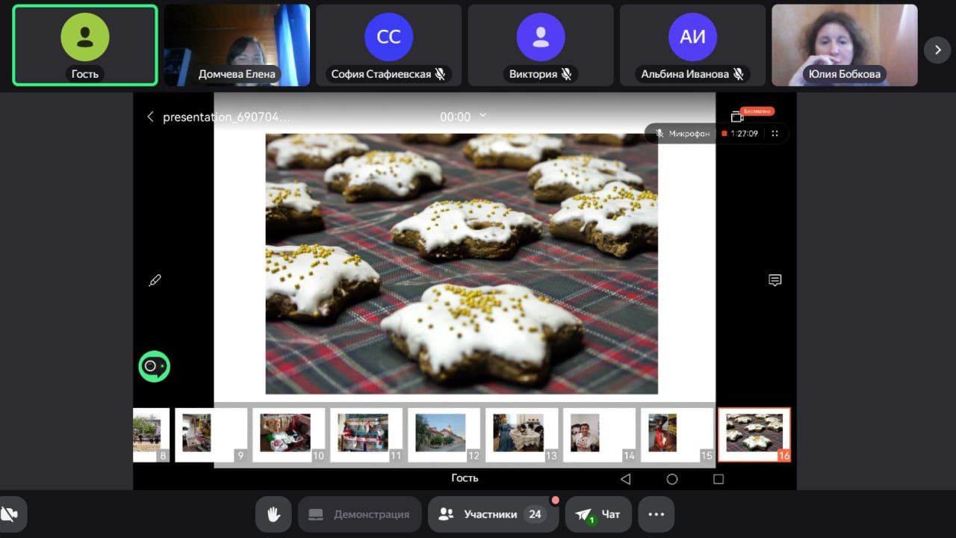Open the more options ellipsis menu
Viewport: 956px width, 538px height.
coord(656,514)
